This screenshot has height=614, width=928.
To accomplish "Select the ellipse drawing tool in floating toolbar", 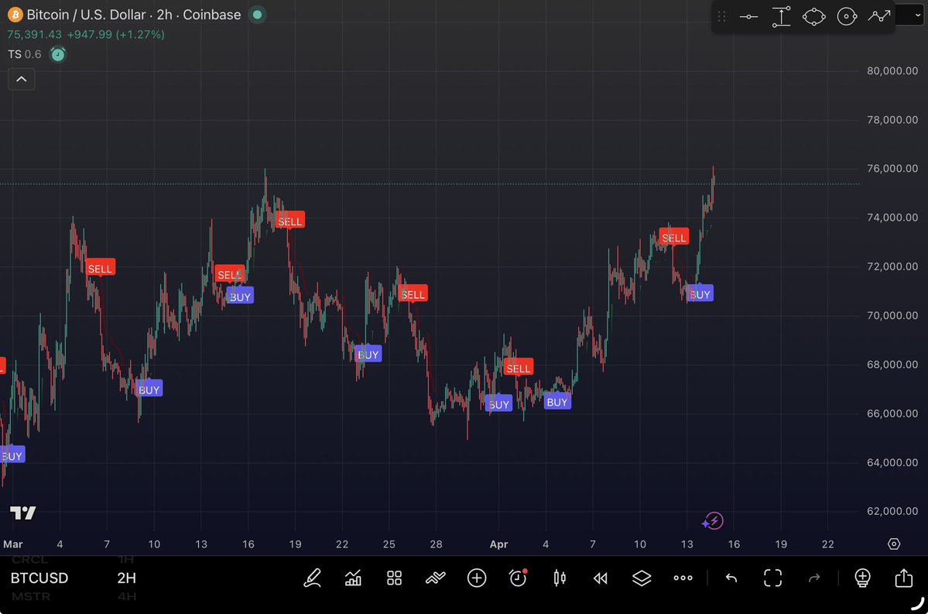I will [814, 16].
